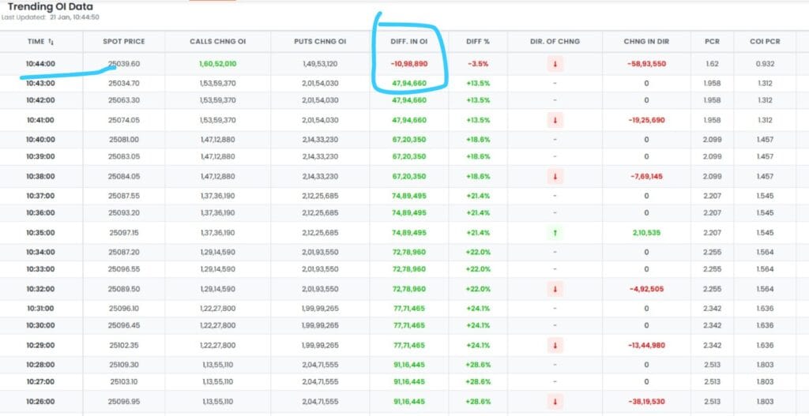Click red down arrow in 10:41:00 row

pos(555,120)
